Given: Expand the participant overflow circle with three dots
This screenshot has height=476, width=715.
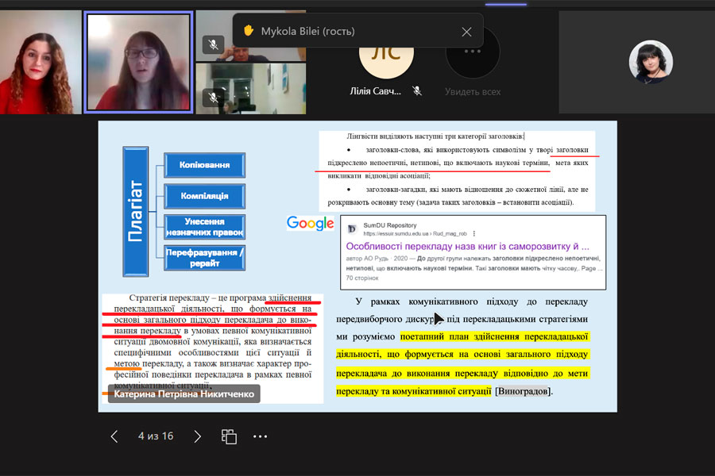Looking at the screenshot, I should [x=472, y=54].
